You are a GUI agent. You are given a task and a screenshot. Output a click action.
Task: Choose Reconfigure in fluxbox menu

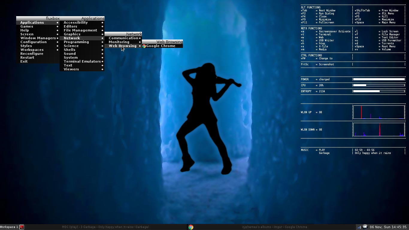pos(38,54)
